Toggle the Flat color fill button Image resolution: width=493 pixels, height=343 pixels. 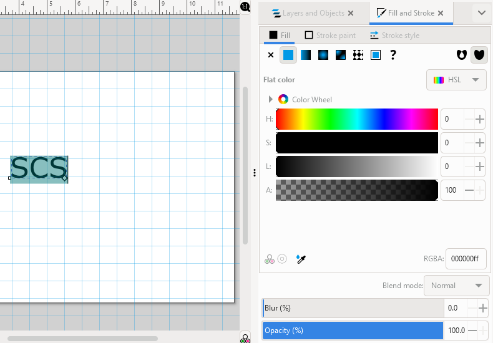click(x=288, y=55)
